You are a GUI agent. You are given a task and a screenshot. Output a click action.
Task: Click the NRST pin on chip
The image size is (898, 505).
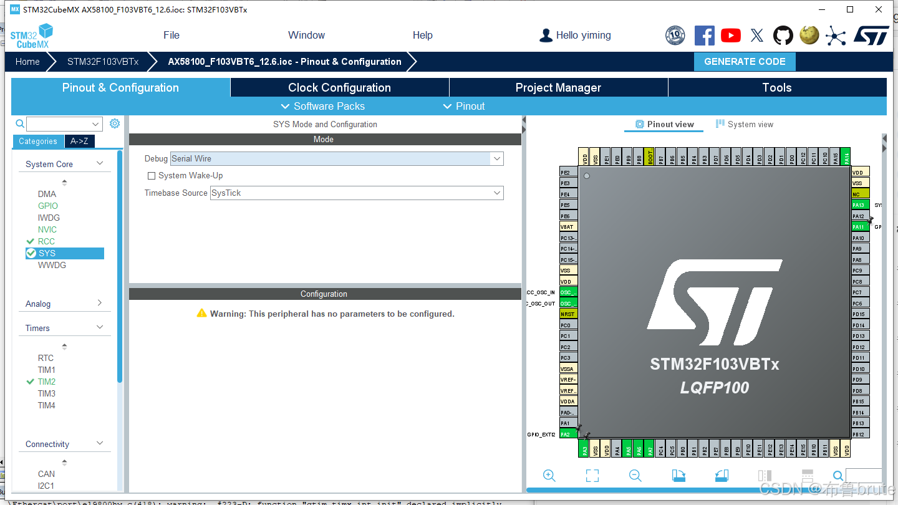coord(569,314)
